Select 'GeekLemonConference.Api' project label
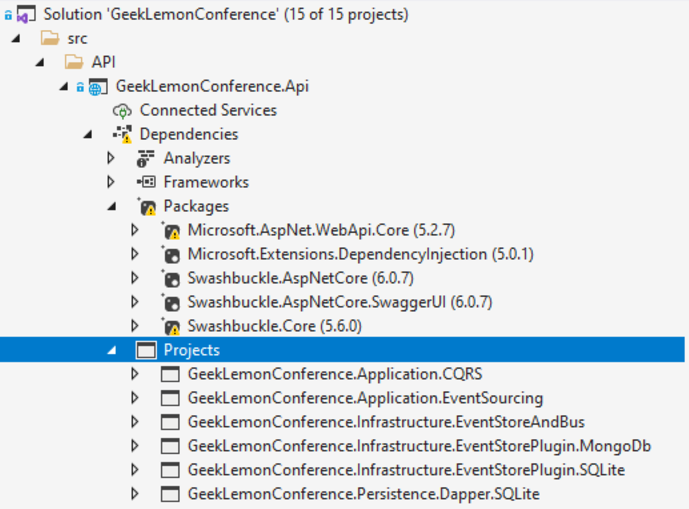 pyautogui.click(x=213, y=87)
